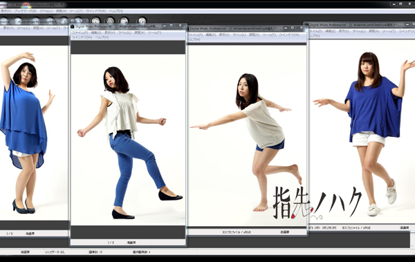This screenshot has width=415, height=262.
Task: Open ツール(T) menu in barefoot pose photo window
Action: tap(269, 35)
